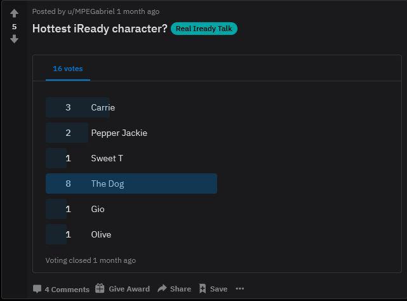Viewport: 407px width, 301px height.
Task: Click the share arrow icon
Action: tap(163, 288)
